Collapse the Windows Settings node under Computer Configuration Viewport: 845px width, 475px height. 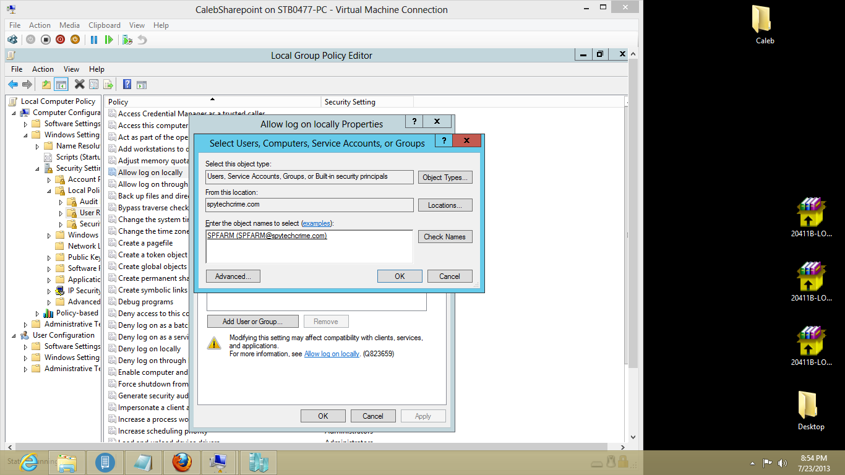tap(25, 135)
